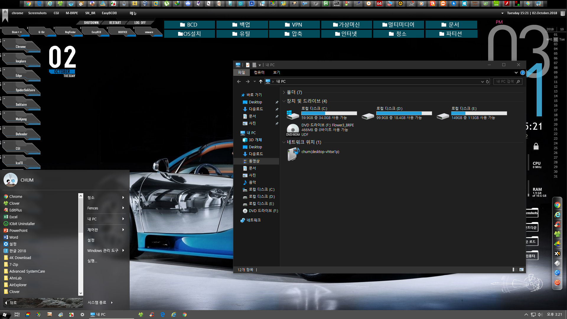Select 동영상 in the navigation pane
The width and height of the screenshot is (567, 319).
pyautogui.click(x=256, y=161)
